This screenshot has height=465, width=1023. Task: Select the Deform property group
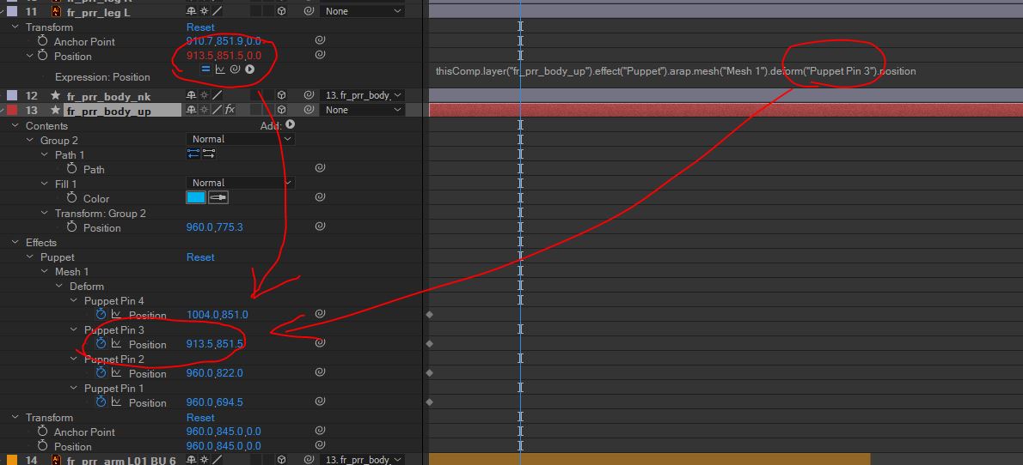click(87, 286)
